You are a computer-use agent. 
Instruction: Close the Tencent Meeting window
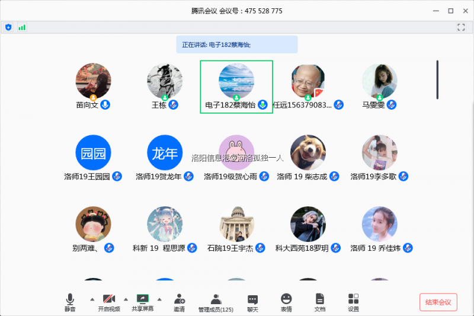pyautogui.click(x=466, y=11)
